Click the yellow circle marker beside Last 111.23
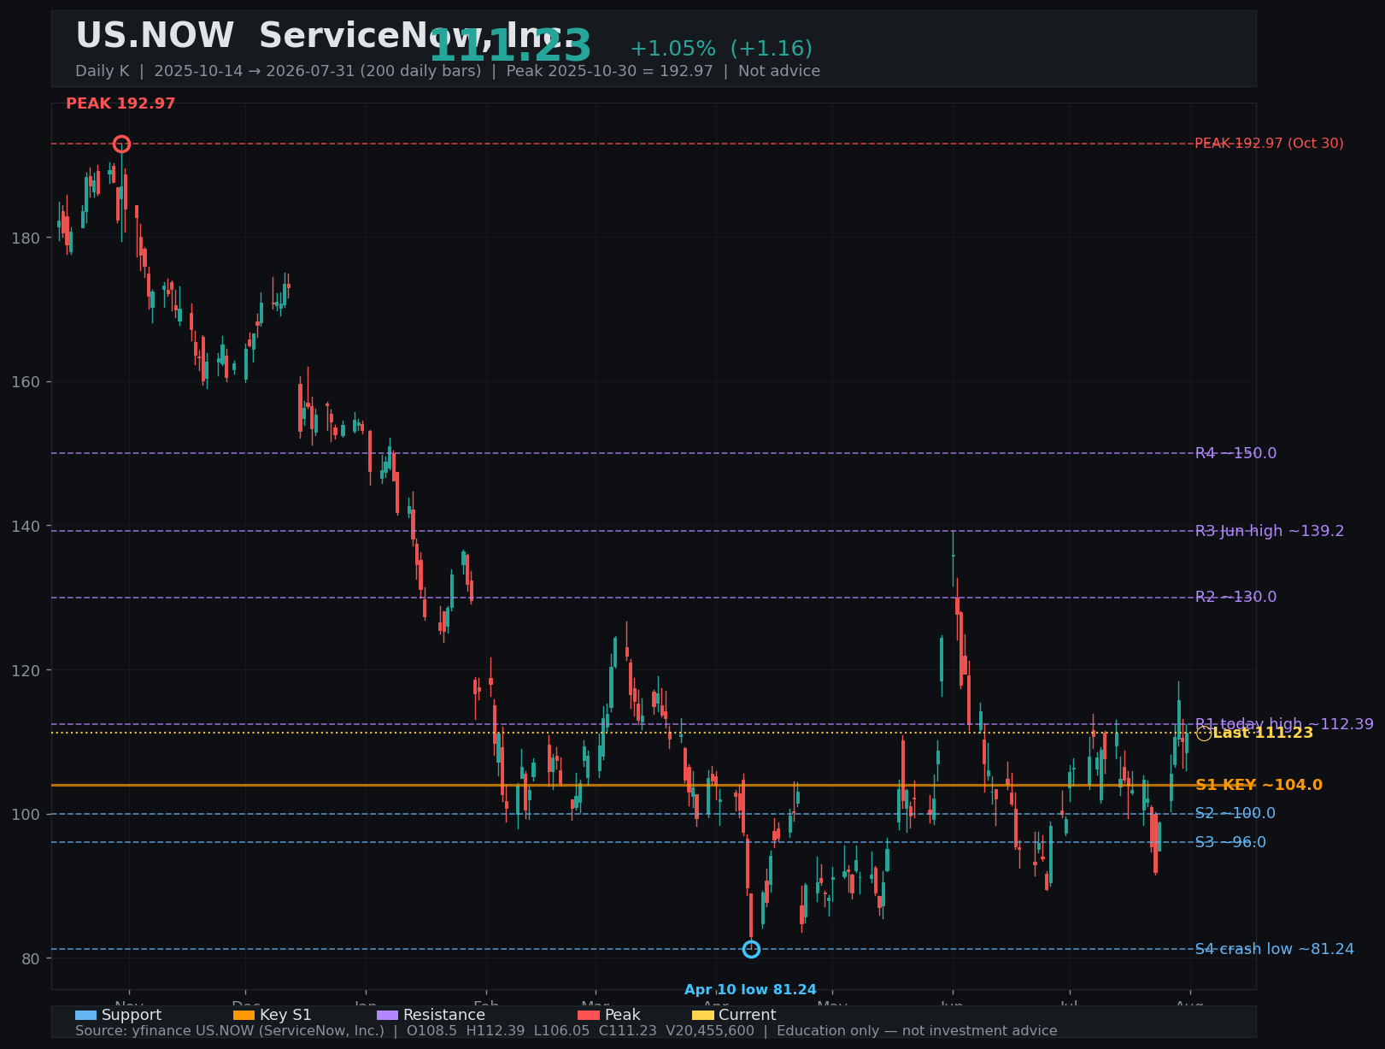 pos(1203,734)
